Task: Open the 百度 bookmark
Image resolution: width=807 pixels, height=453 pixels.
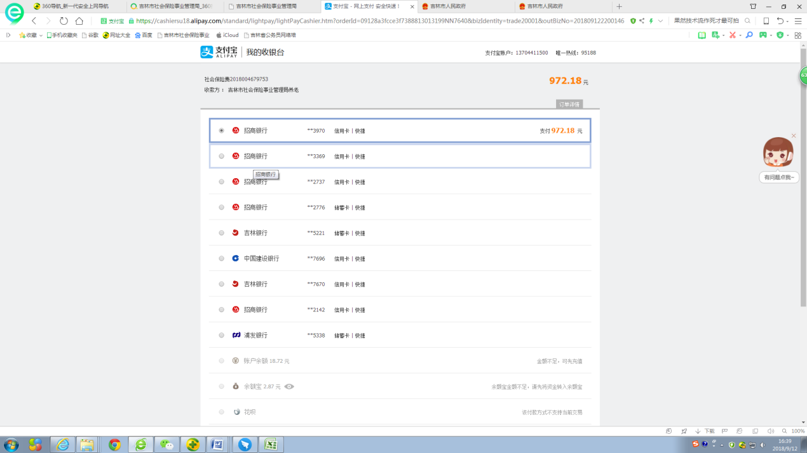Action: (x=144, y=36)
